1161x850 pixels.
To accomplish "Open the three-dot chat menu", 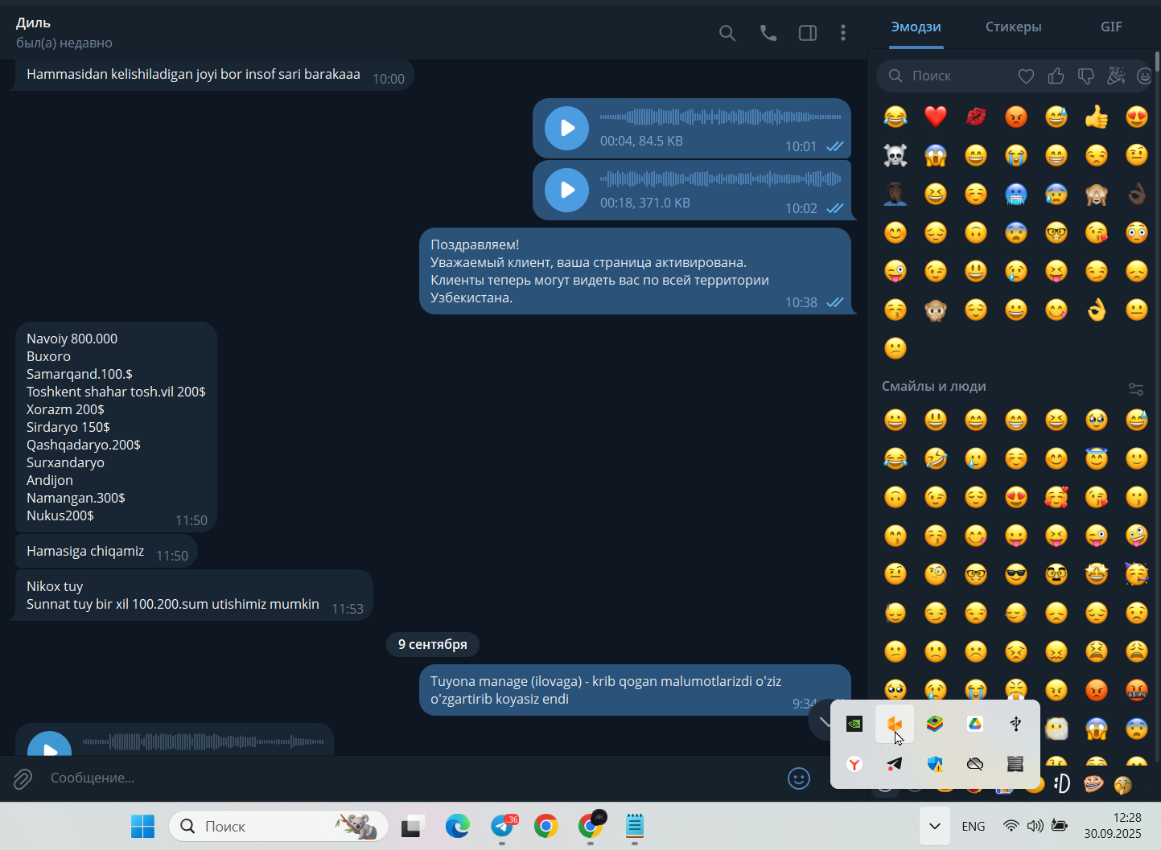I will [x=843, y=33].
